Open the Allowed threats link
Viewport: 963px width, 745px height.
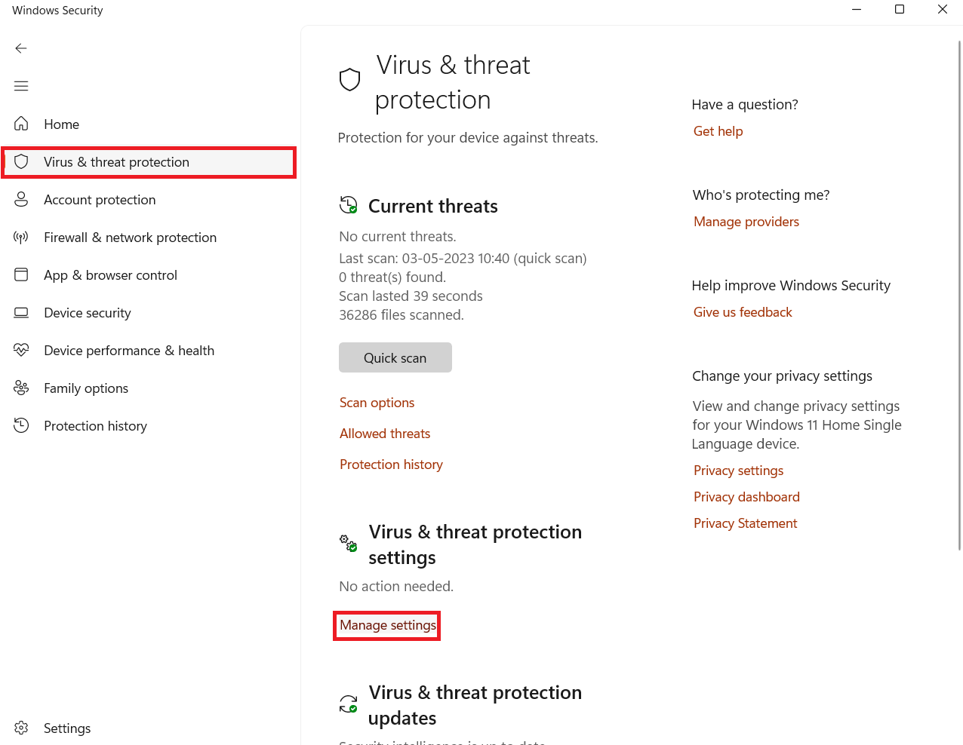click(385, 434)
